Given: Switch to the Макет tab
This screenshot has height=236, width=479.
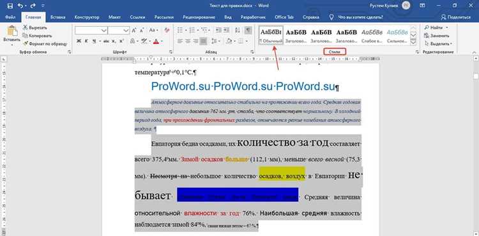Looking at the screenshot, I should coord(114,17).
